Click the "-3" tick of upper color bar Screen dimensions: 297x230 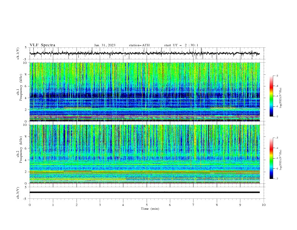[277, 76]
